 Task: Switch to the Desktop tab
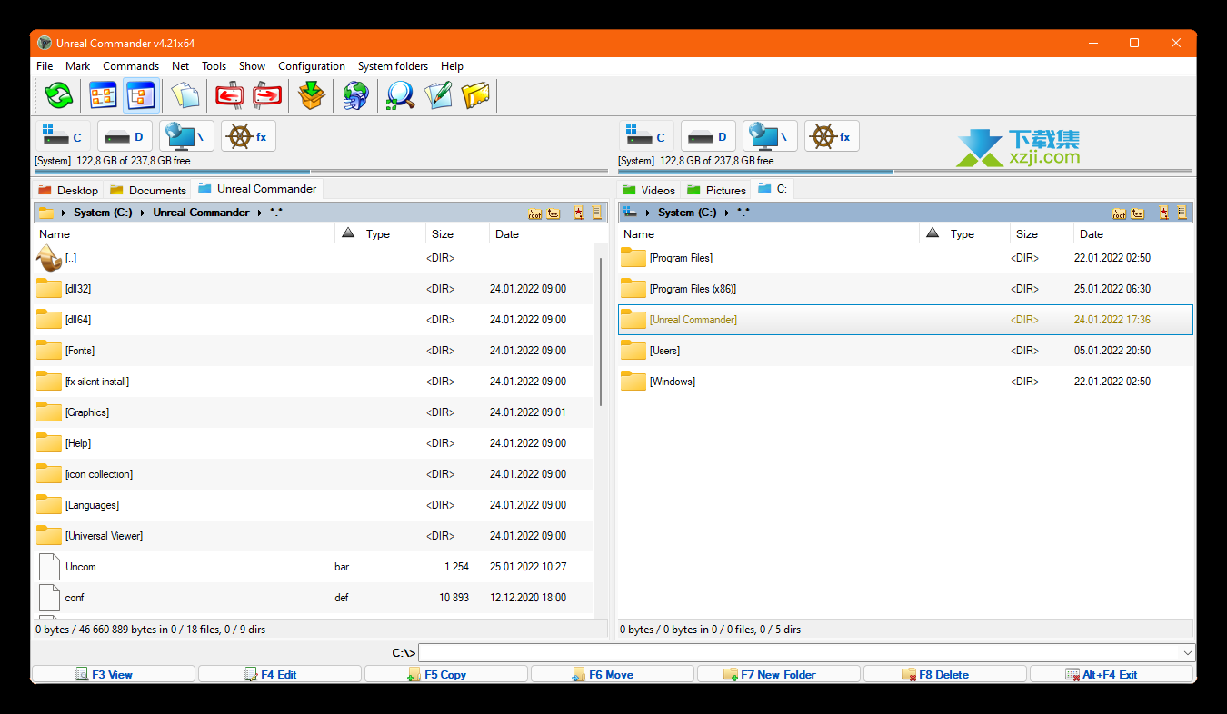(68, 190)
